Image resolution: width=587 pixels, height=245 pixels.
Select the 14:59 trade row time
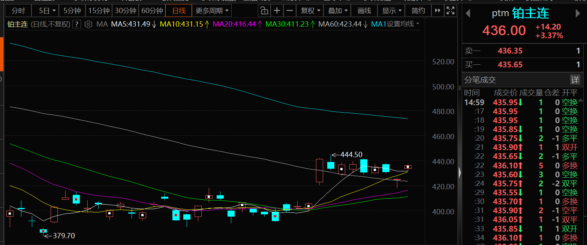[x=474, y=102]
